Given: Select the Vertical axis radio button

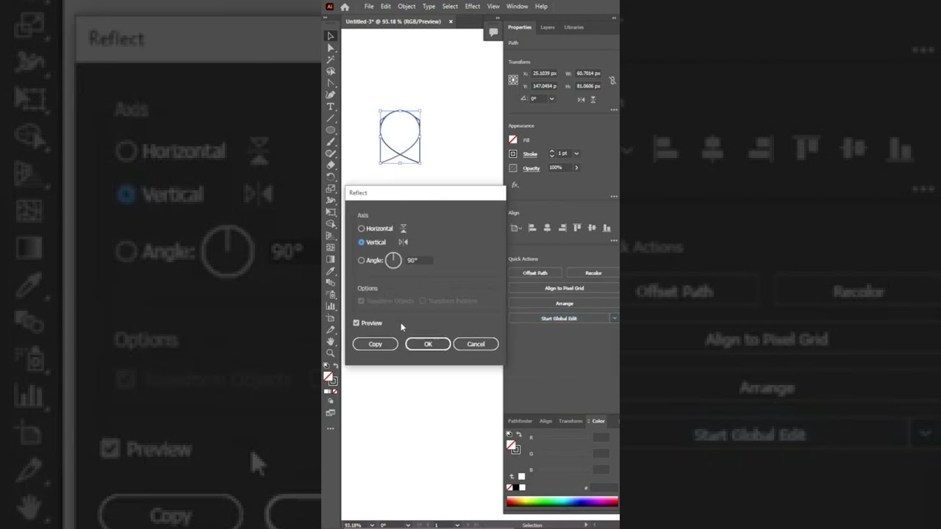Looking at the screenshot, I should coord(361,242).
